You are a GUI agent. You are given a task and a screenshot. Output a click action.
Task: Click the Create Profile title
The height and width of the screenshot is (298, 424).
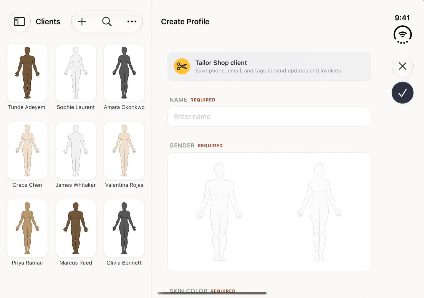click(185, 21)
